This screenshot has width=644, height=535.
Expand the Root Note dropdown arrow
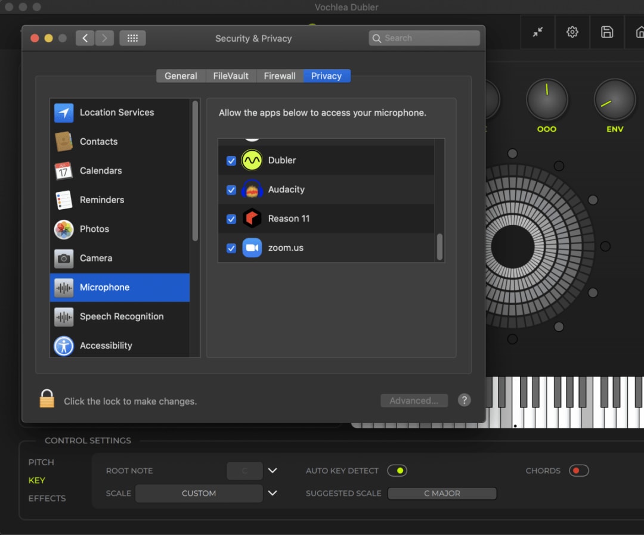(273, 471)
